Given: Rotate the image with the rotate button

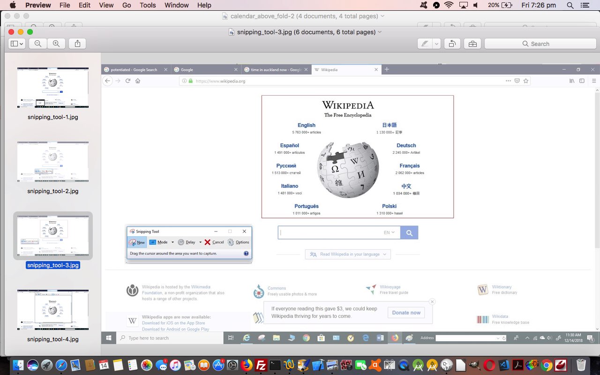Looking at the screenshot, I should coord(452,44).
